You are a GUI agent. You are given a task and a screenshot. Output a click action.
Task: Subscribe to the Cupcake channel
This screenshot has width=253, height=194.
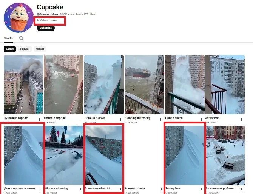pyautogui.click(x=46, y=28)
